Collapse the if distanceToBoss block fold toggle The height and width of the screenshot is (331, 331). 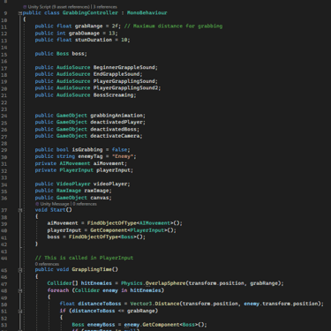pos(20,311)
